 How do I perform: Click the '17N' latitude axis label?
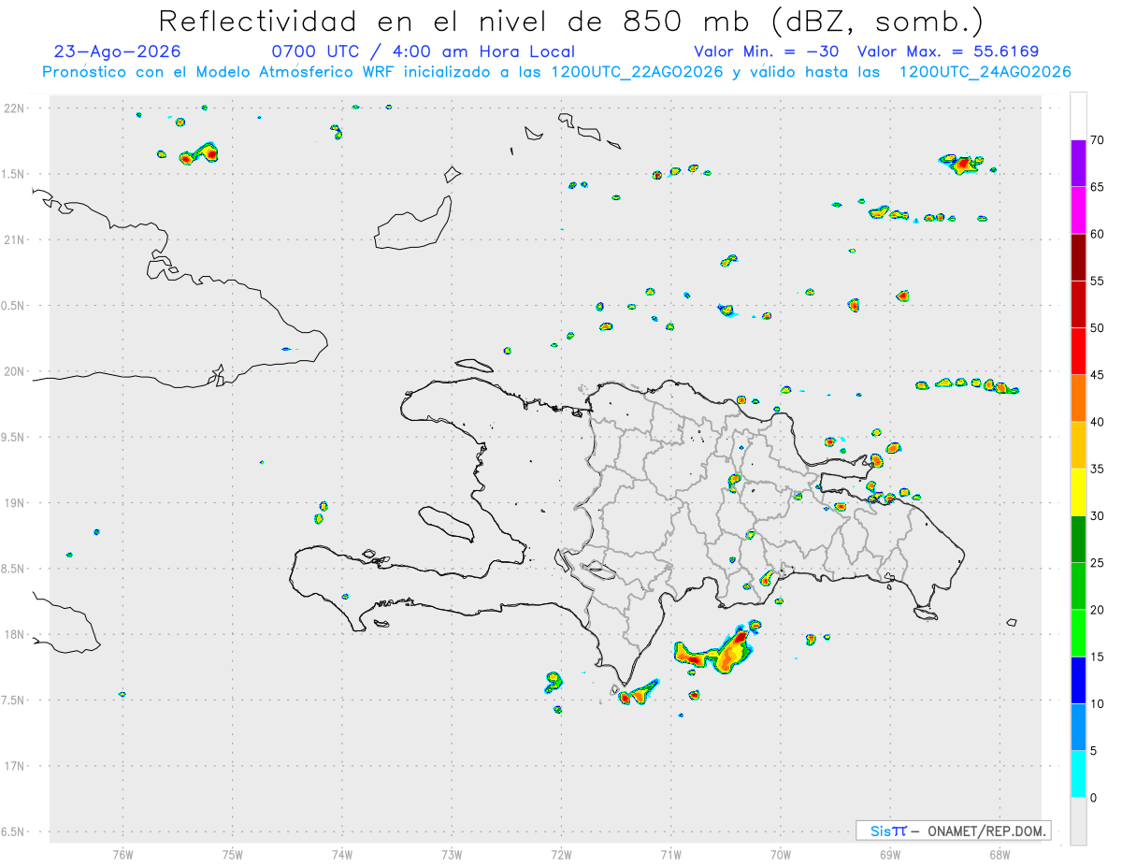pos(14,766)
